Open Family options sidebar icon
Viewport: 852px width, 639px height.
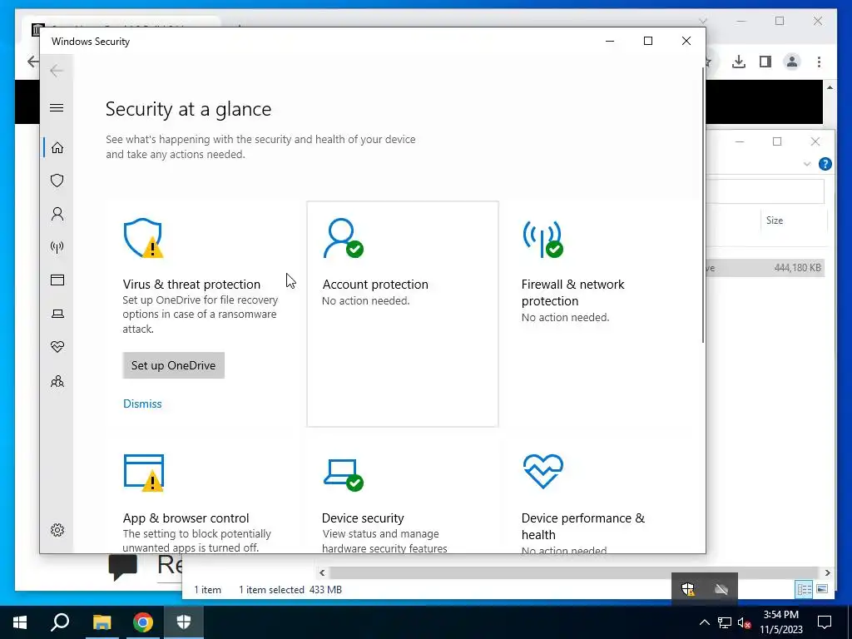pos(57,381)
